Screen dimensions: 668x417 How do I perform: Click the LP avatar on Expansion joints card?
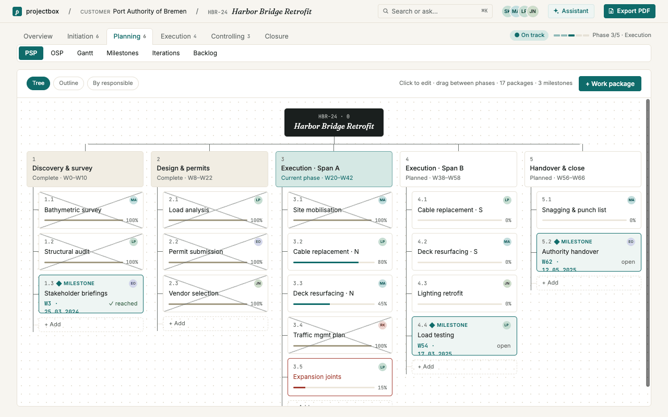point(383,367)
